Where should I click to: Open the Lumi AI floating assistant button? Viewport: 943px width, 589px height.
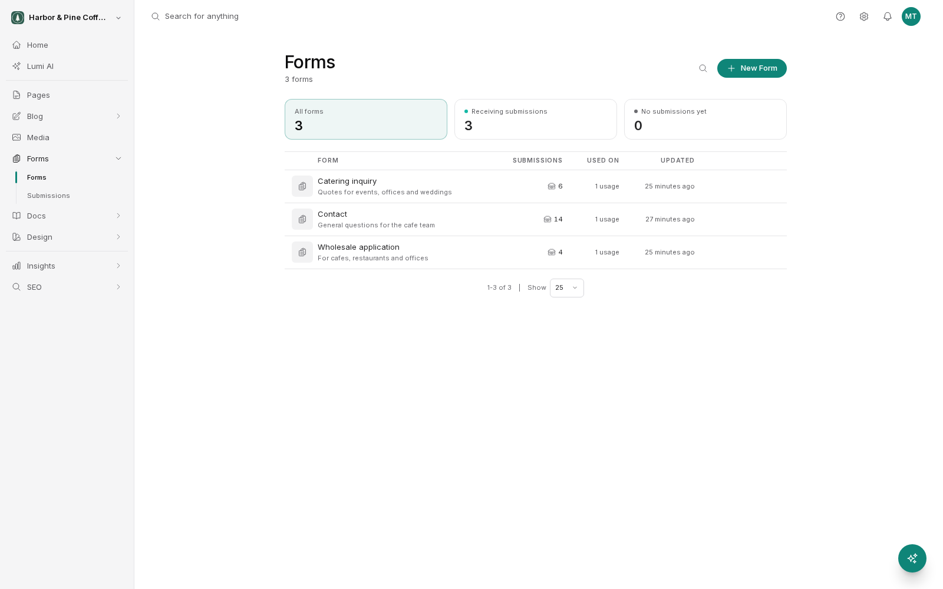click(912, 558)
